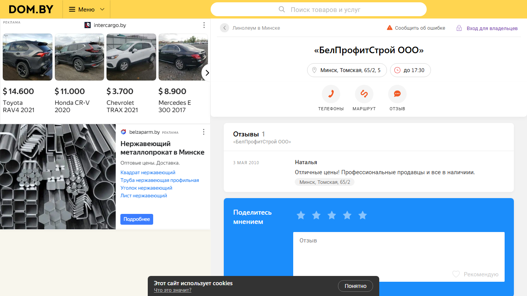Open Лист нержавеющий link
527x296 pixels.
click(144, 196)
